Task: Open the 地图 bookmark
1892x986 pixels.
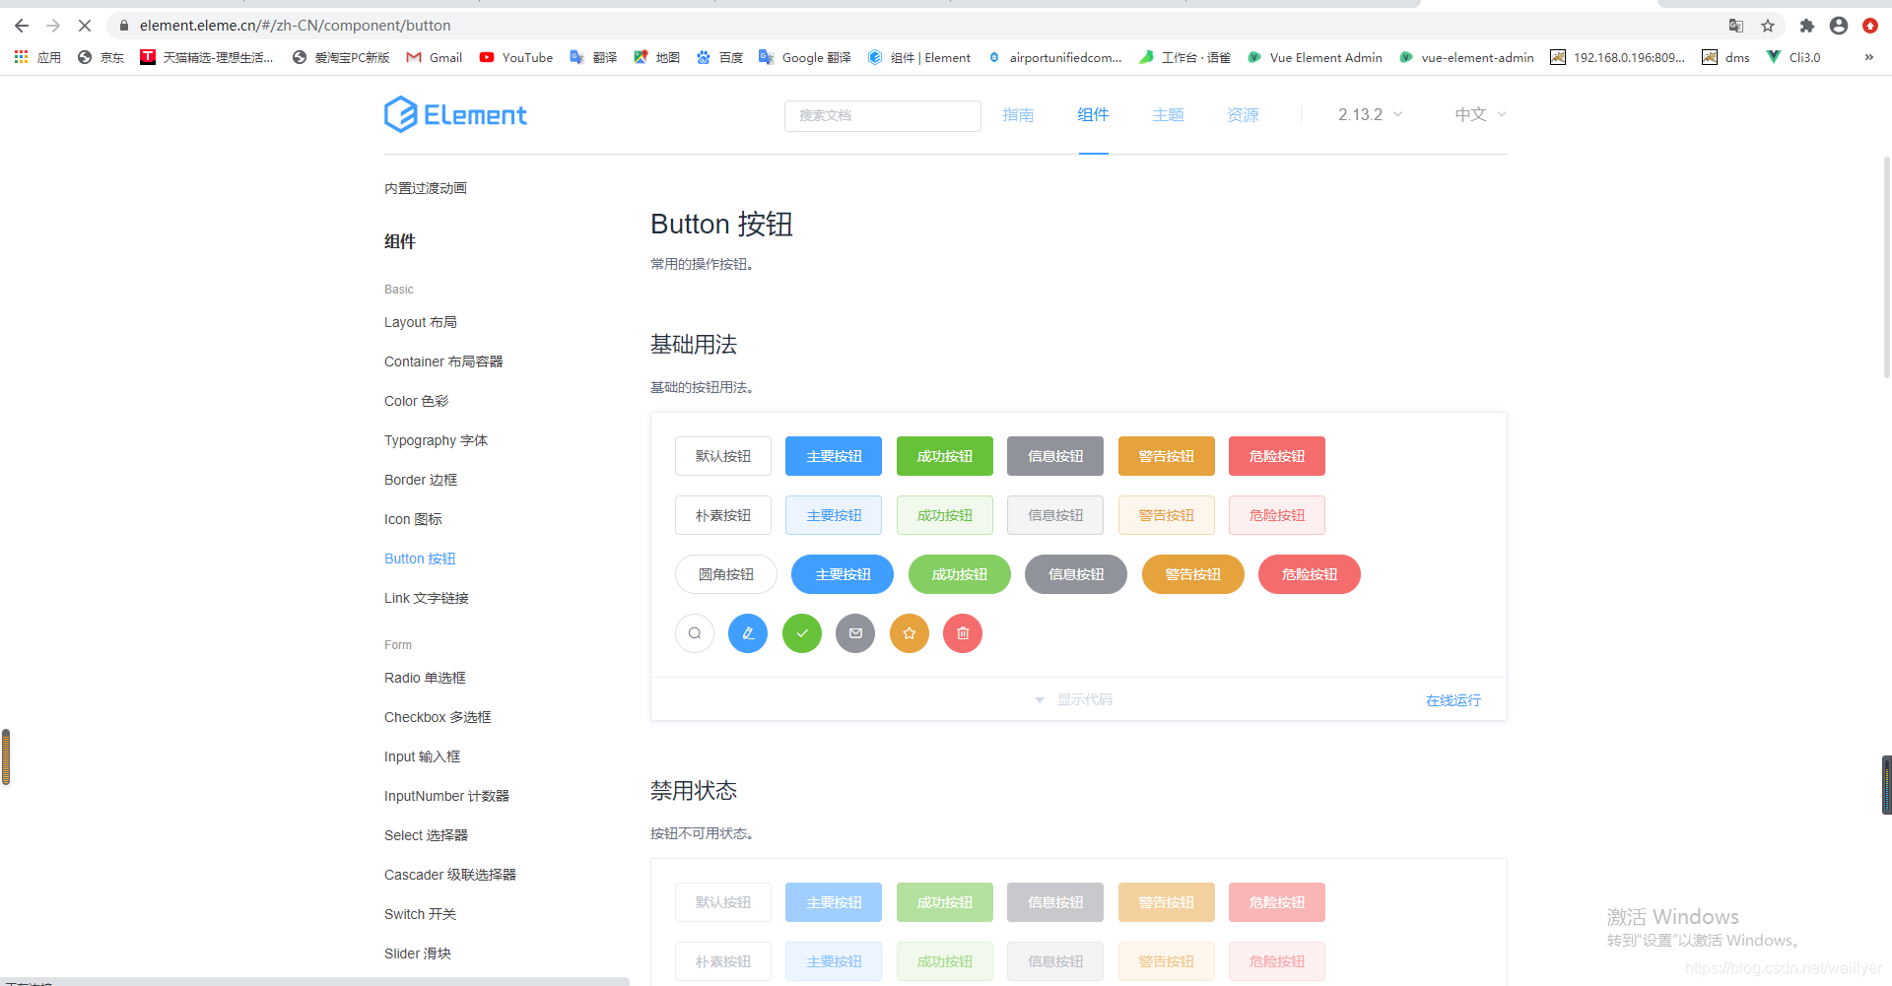Action: [656, 57]
